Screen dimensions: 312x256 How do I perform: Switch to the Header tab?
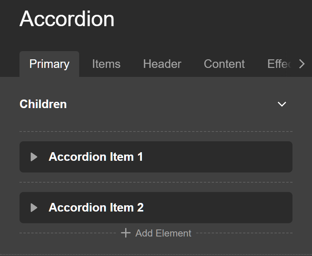point(162,64)
